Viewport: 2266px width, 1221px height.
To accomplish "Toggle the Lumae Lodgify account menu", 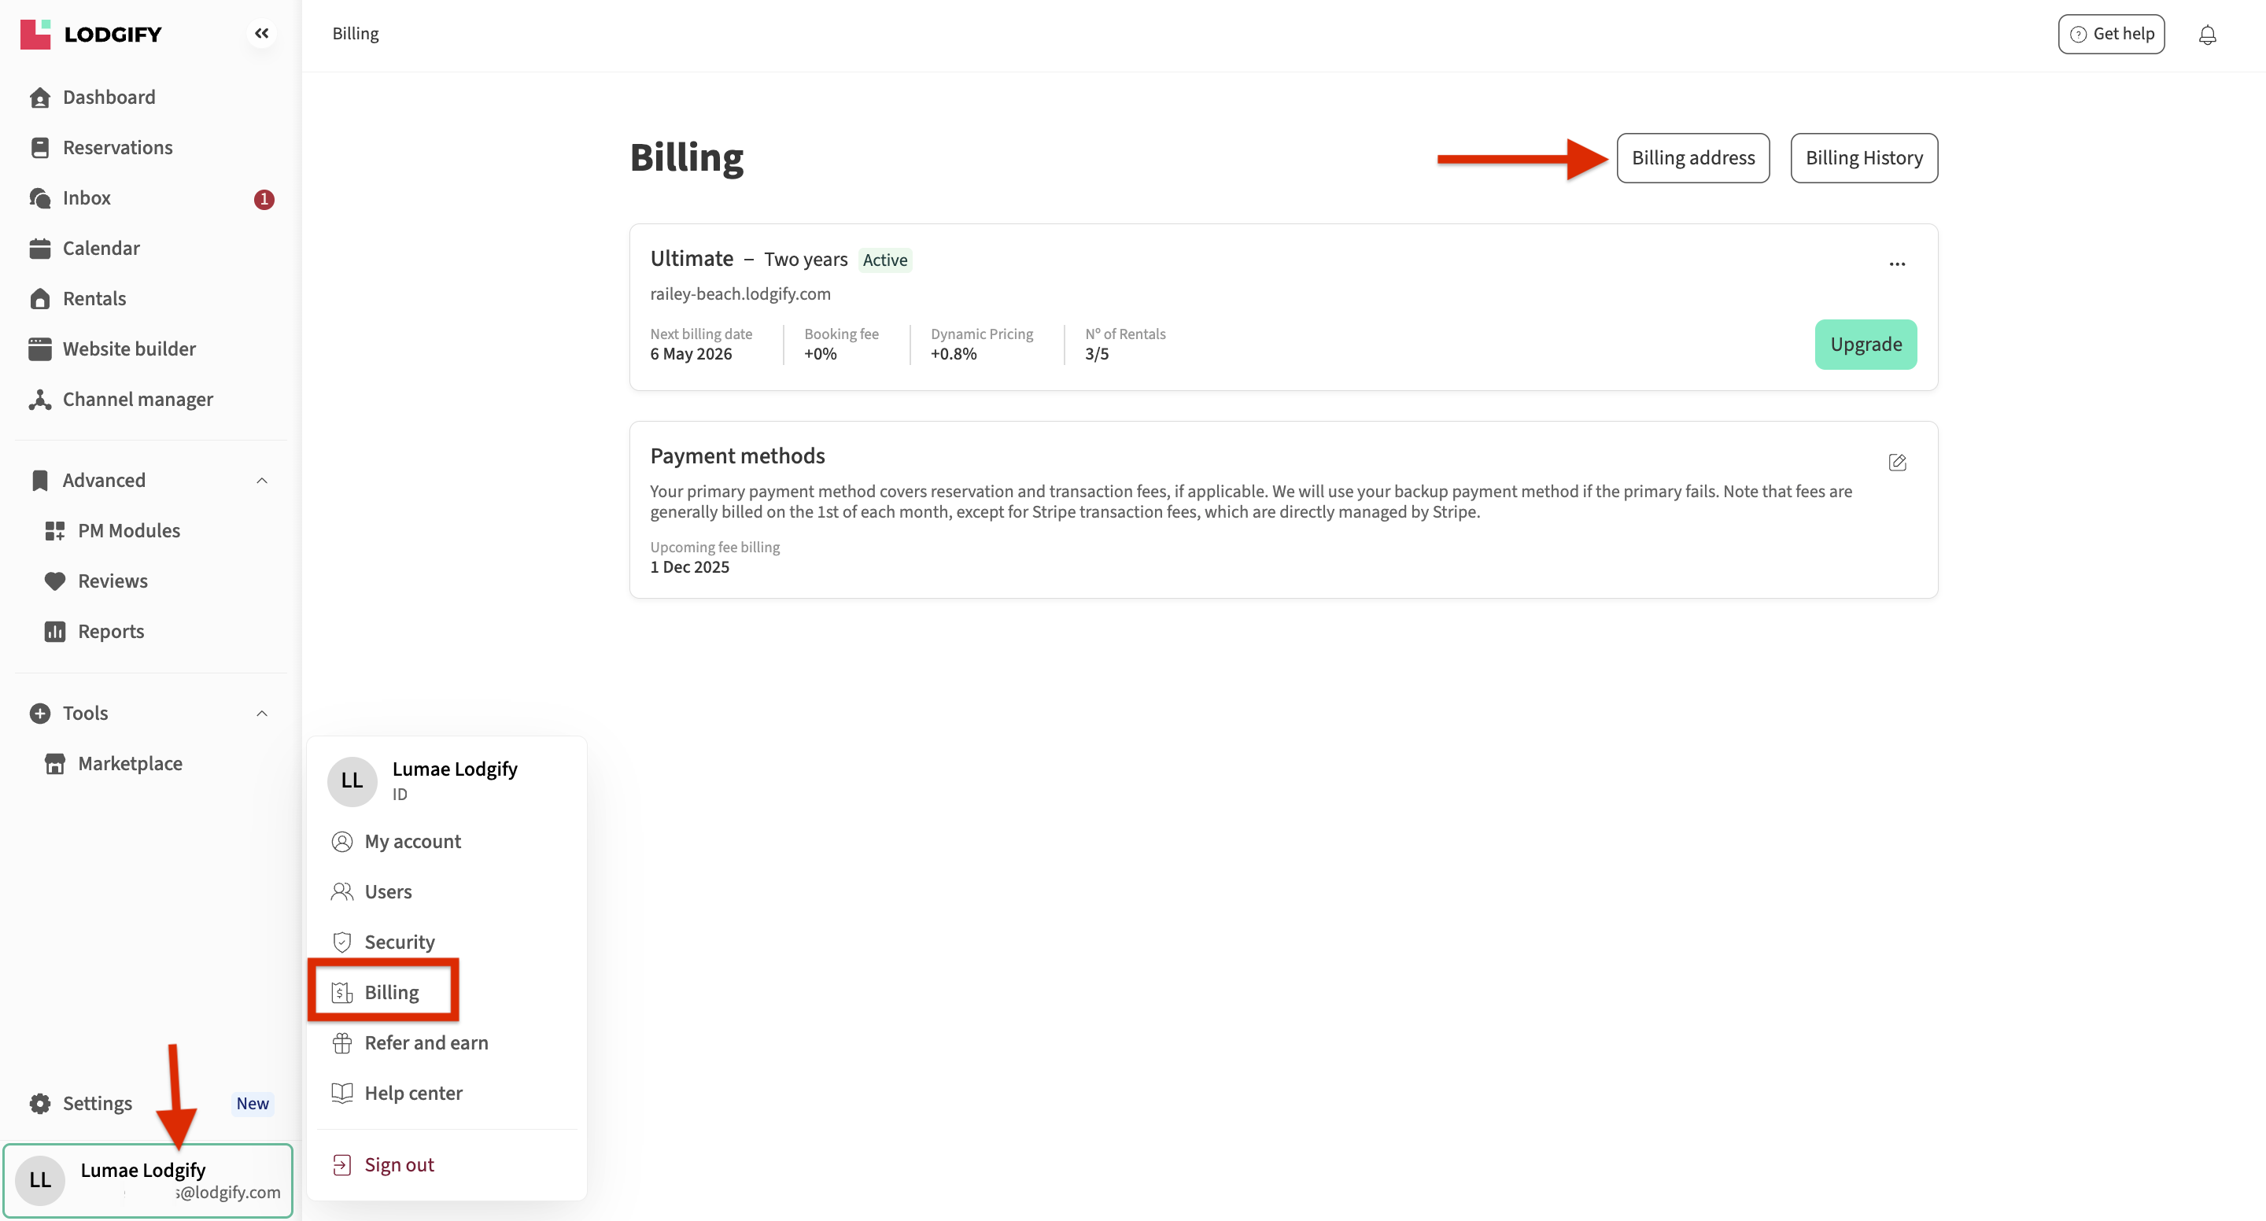I will (x=148, y=1179).
